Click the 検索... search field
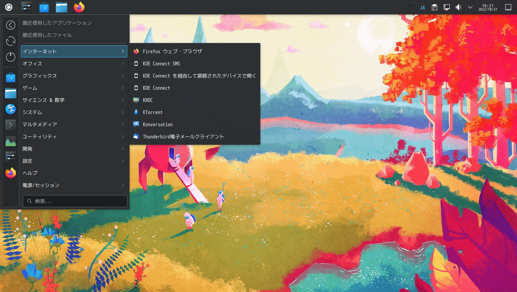Viewport: 517px width, 292px height. pyautogui.click(x=75, y=201)
